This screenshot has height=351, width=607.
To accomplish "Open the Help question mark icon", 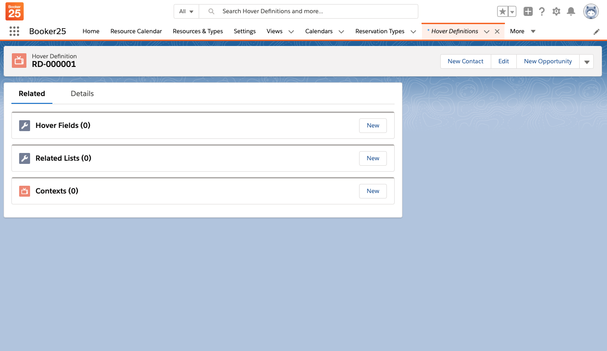I will [x=542, y=11].
